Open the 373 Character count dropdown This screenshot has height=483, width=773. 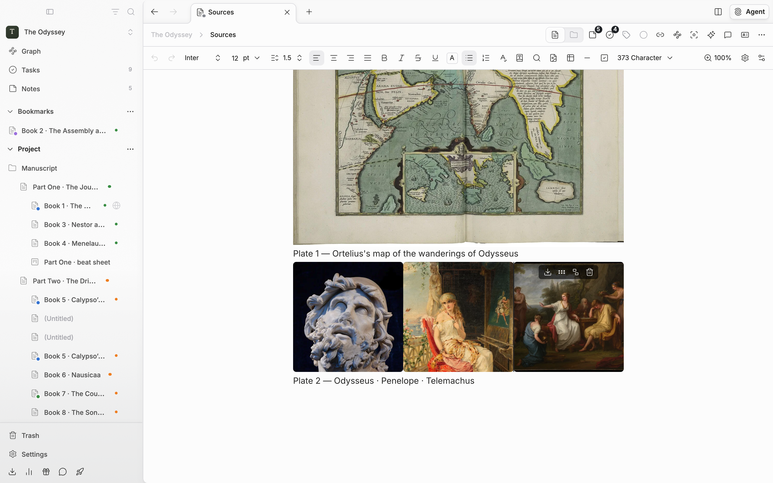coord(645,58)
